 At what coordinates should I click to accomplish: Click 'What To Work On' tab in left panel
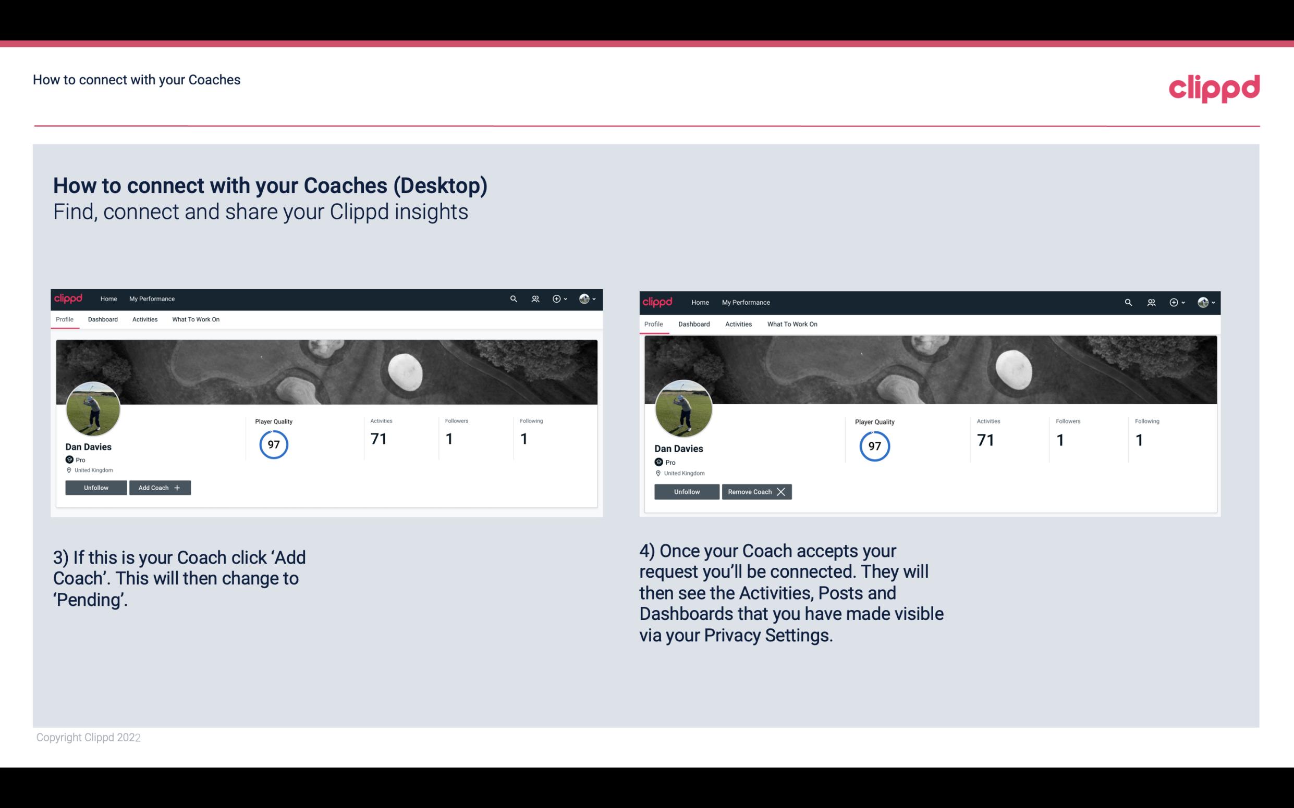[x=194, y=319]
